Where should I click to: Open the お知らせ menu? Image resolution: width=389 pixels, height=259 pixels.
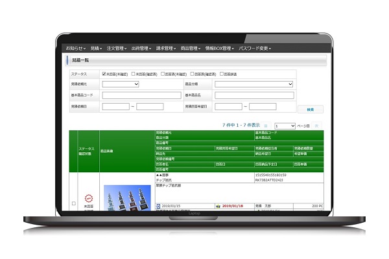[x=76, y=49]
